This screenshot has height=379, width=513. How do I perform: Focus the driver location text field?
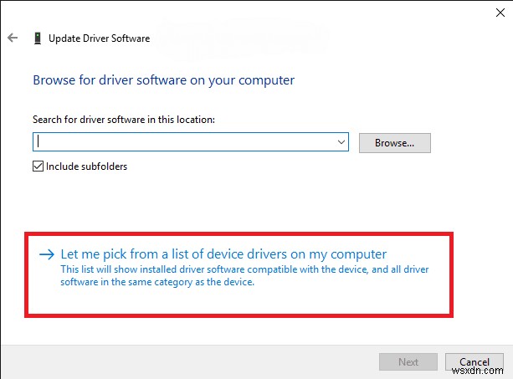point(184,142)
